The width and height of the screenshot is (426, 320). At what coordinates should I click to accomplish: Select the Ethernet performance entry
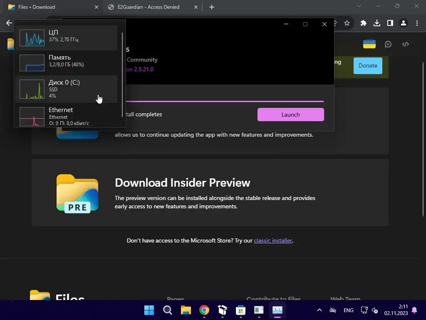(x=67, y=116)
